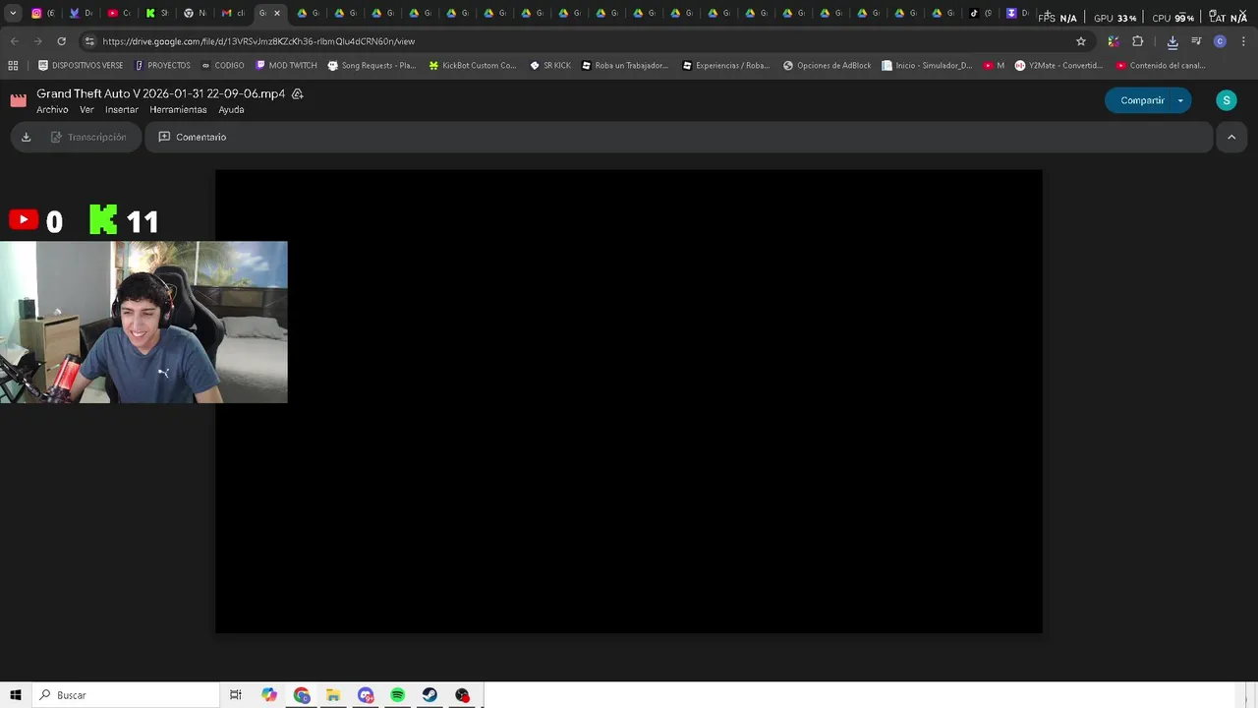The height and width of the screenshot is (708, 1258).
Task: Open Spotify from the taskbar
Action: (397, 695)
